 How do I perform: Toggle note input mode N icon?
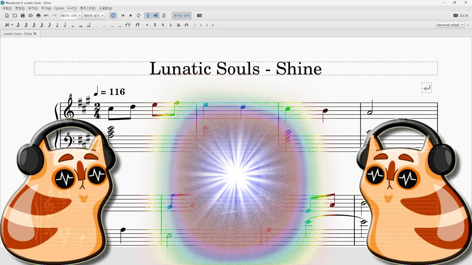pyautogui.click(x=7, y=25)
